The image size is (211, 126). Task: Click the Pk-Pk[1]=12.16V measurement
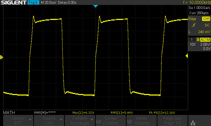tap(162, 113)
